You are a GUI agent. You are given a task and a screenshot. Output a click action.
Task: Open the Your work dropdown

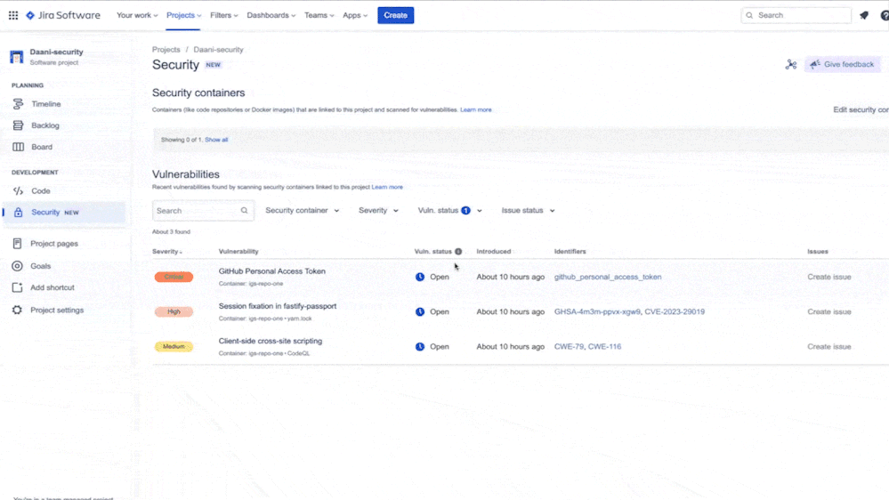[137, 15]
